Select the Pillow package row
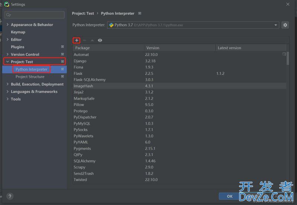This screenshot has height=205, width=297. pos(180,105)
